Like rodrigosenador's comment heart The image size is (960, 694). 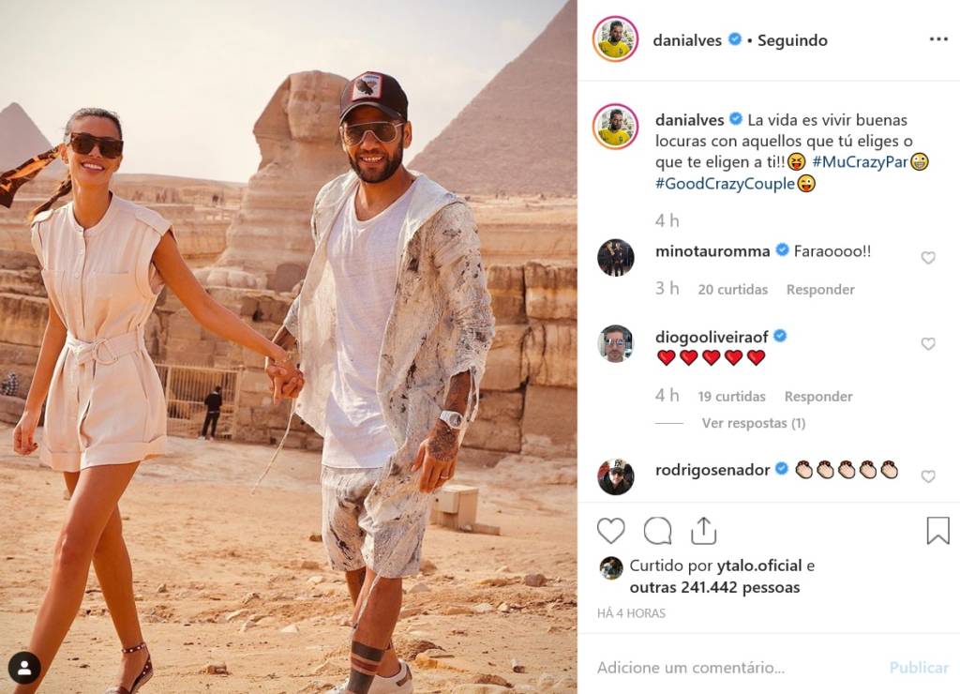pyautogui.click(x=928, y=475)
